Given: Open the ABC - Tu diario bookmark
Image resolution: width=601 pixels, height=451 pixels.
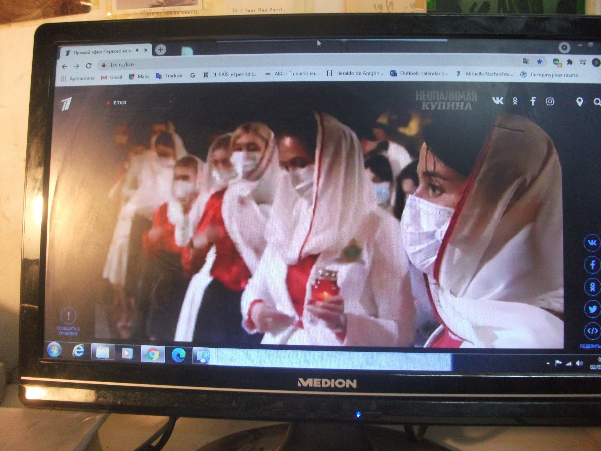Looking at the screenshot, I should (292, 74).
